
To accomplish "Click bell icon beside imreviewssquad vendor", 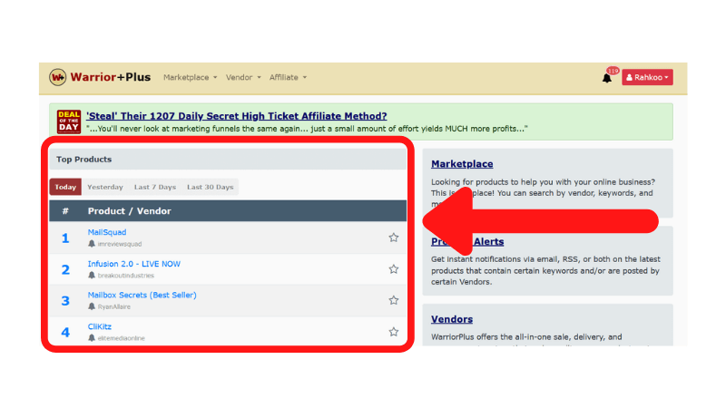I will 92,244.
